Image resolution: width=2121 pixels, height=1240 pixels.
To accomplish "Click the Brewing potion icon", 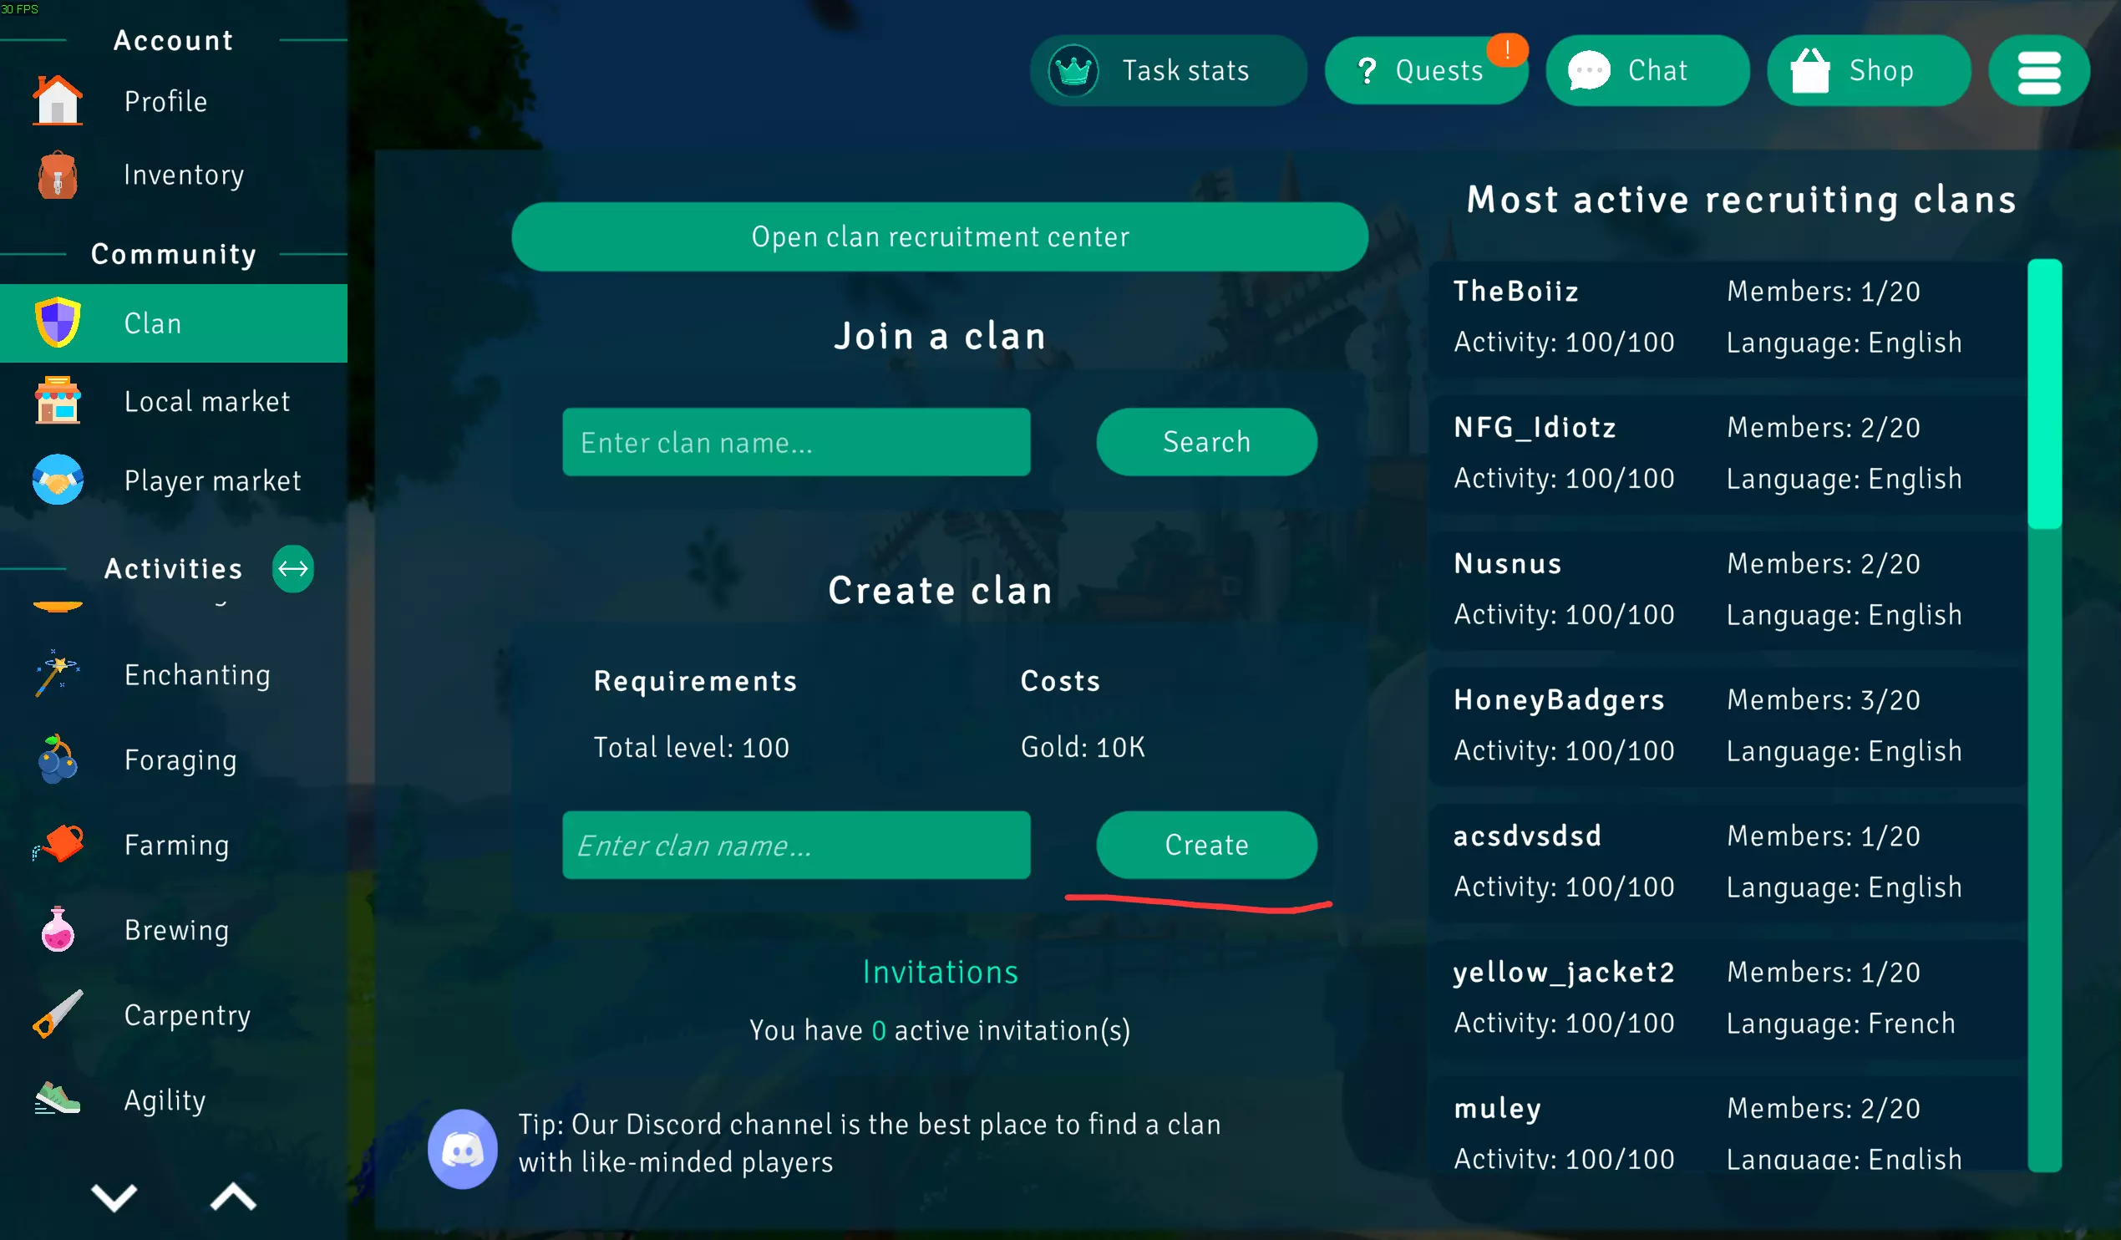I will tap(58, 929).
